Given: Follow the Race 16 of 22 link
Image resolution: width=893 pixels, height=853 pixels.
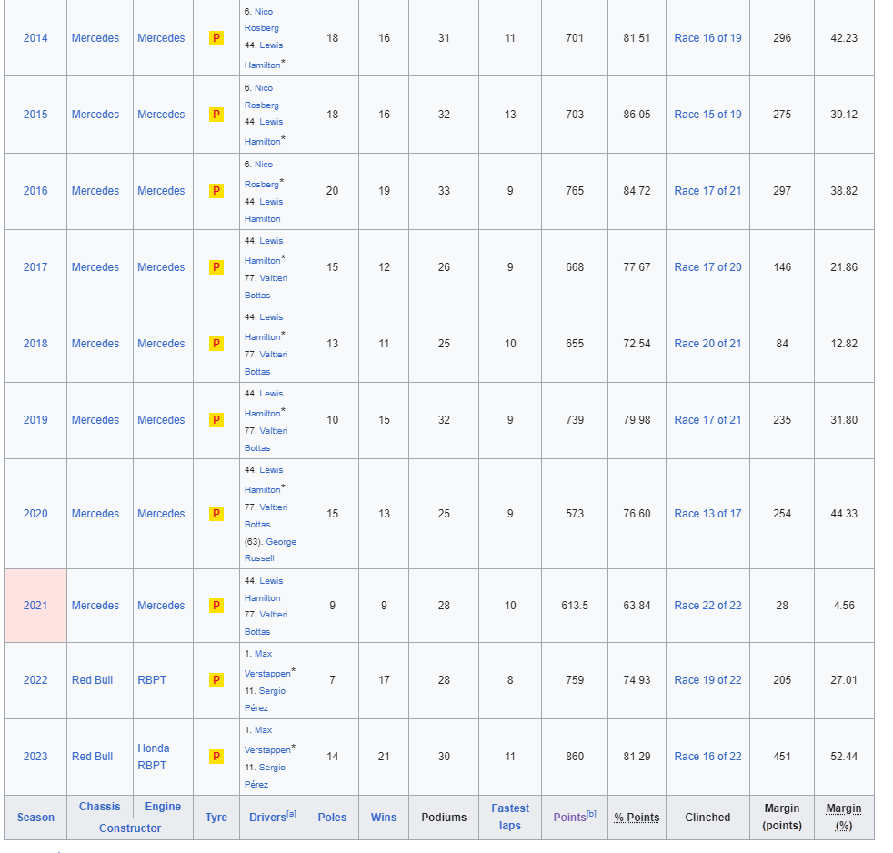Looking at the screenshot, I should 707,757.
